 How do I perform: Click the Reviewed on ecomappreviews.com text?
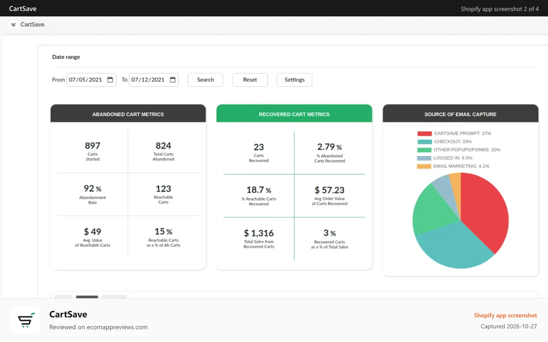pyautogui.click(x=98, y=327)
